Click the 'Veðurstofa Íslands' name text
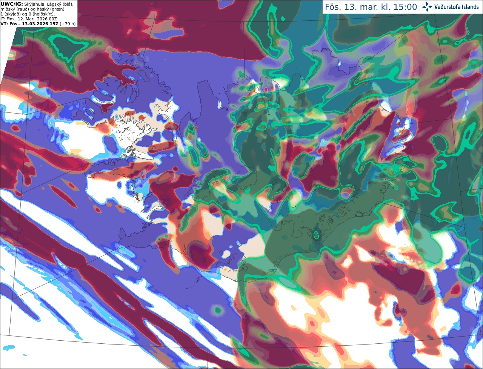The width and height of the screenshot is (483, 369). click(x=457, y=7)
